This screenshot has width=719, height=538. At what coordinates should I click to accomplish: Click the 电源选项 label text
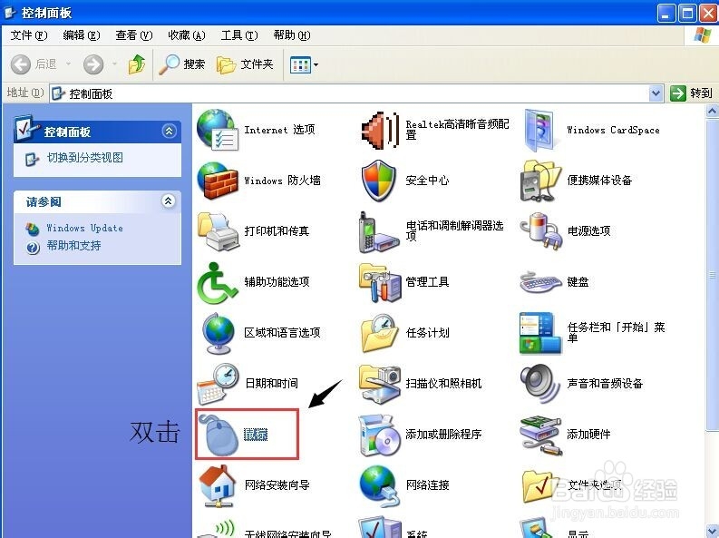[588, 231]
